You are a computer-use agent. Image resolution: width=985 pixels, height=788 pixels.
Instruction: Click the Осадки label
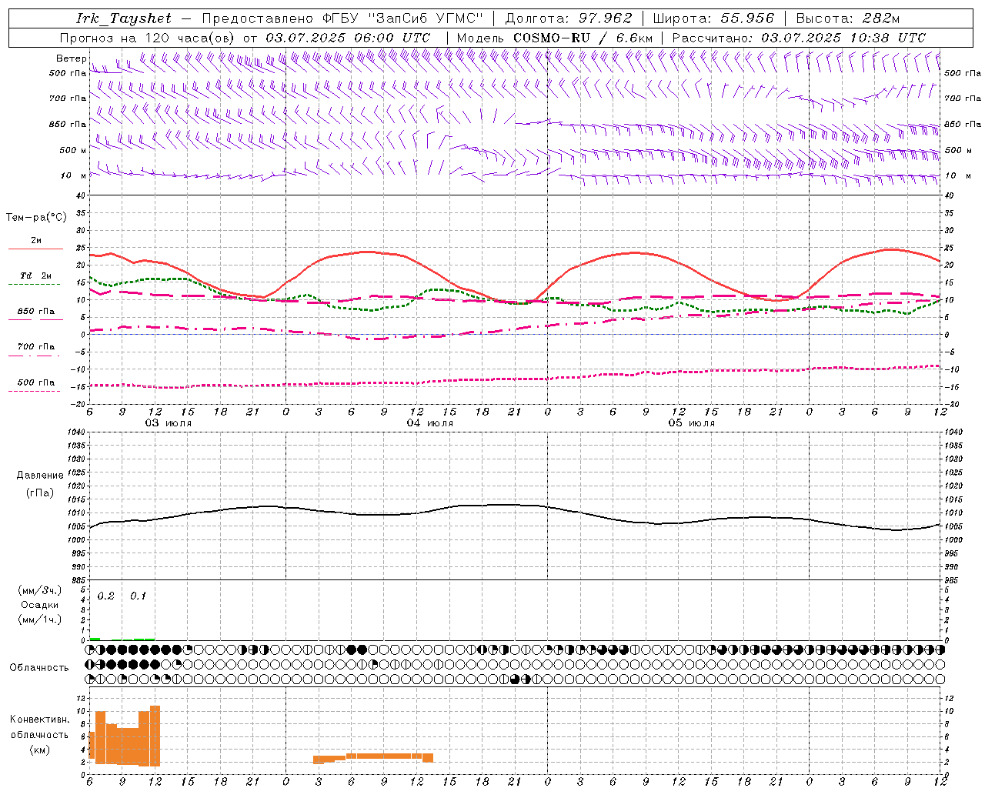pyautogui.click(x=40, y=605)
